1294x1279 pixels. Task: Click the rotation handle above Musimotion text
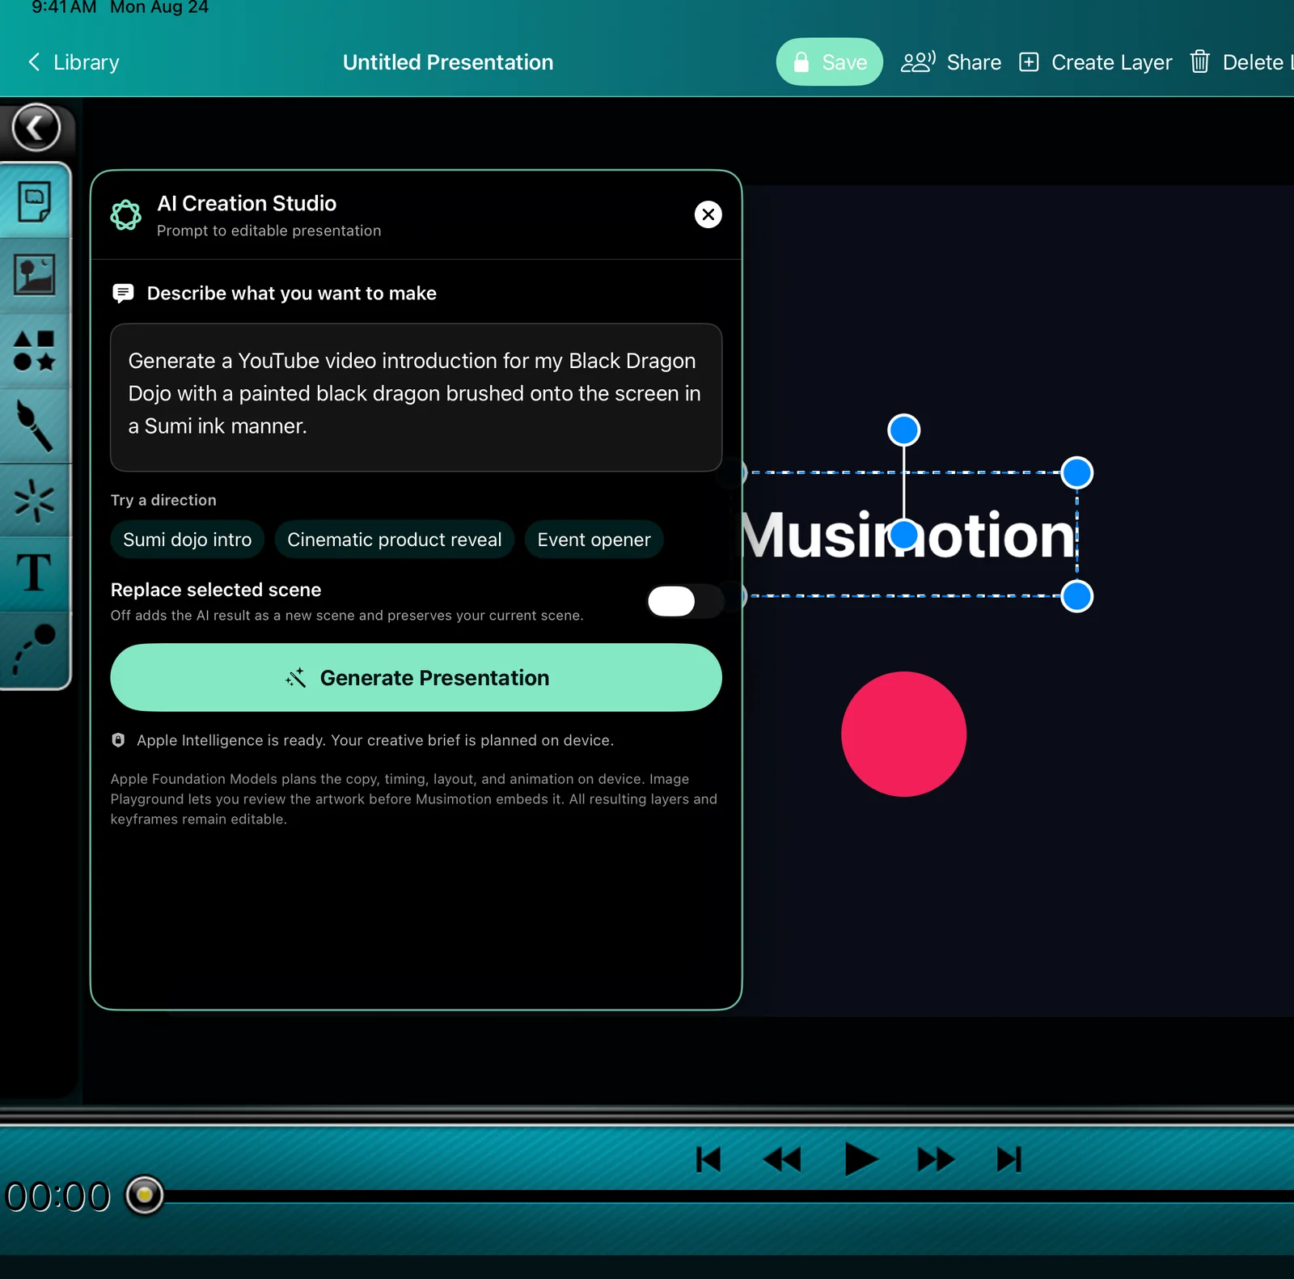(x=903, y=430)
